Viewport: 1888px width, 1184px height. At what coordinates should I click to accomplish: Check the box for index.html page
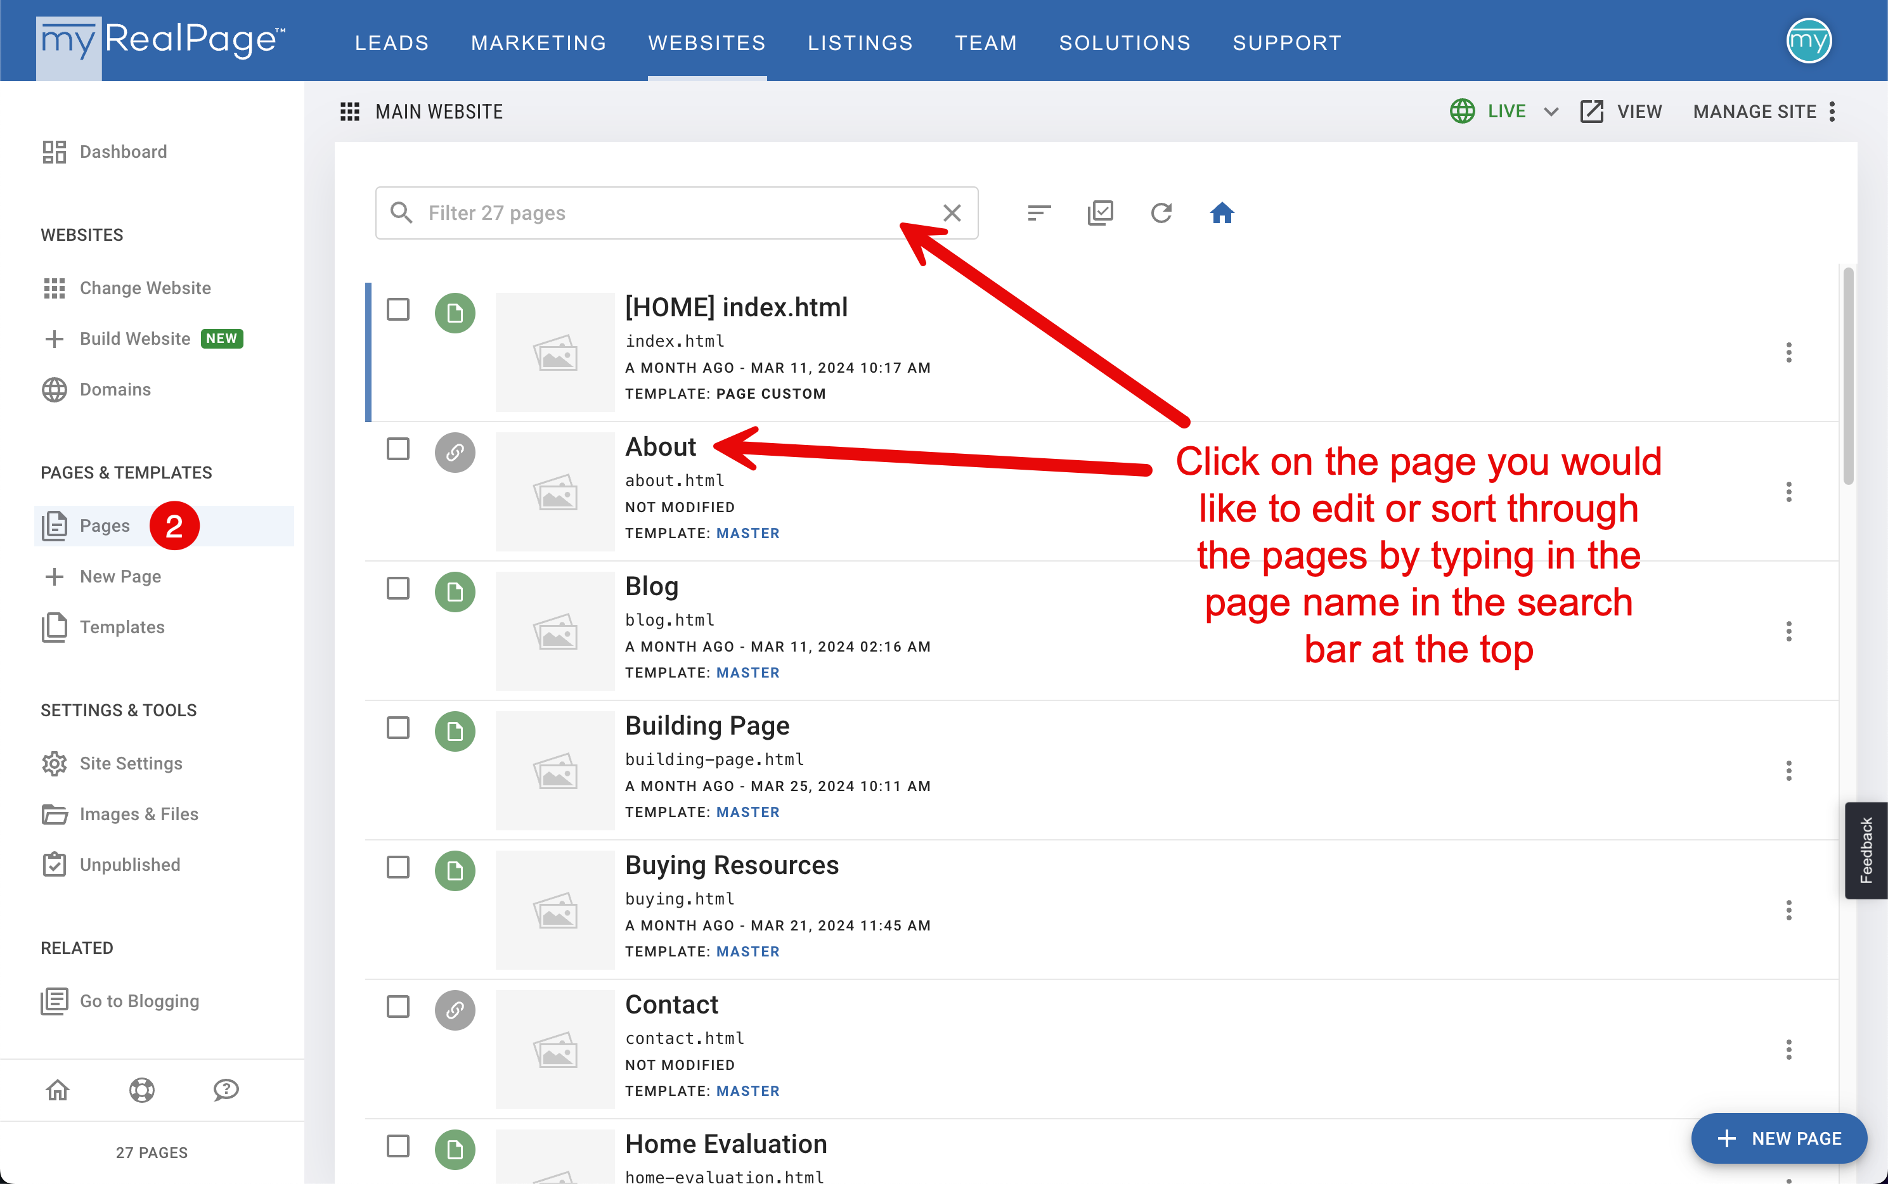(x=398, y=309)
